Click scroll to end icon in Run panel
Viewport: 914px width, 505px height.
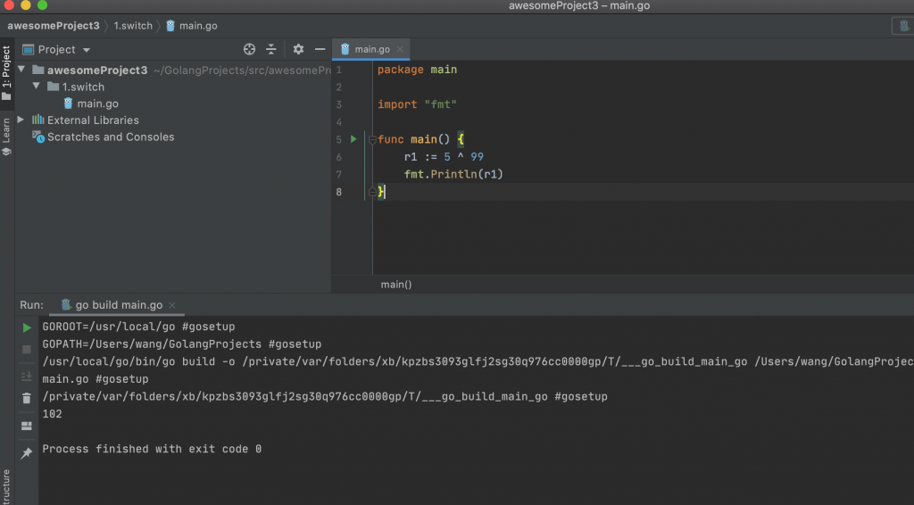[27, 377]
